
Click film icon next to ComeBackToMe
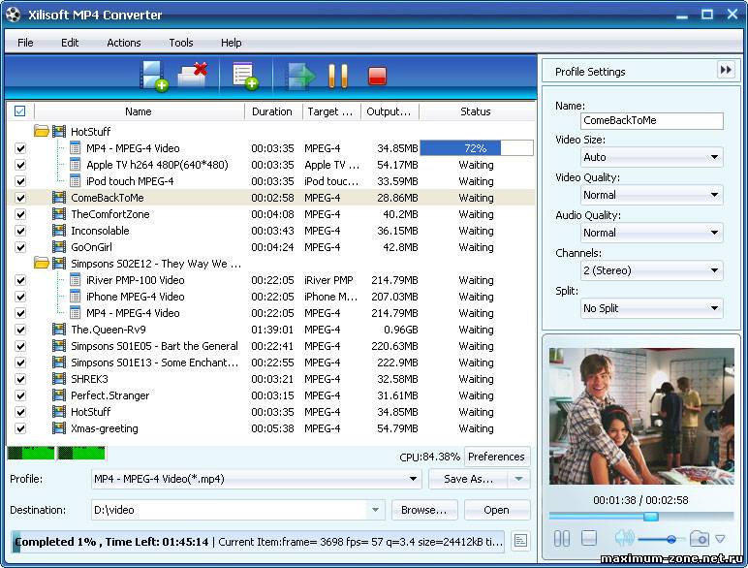(x=59, y=197)
